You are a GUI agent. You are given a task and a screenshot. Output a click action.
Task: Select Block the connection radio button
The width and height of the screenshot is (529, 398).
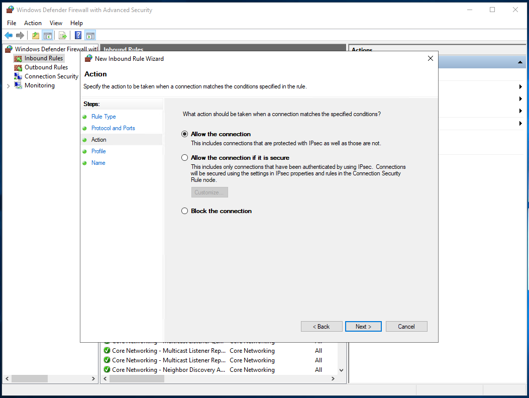point(184,211)
